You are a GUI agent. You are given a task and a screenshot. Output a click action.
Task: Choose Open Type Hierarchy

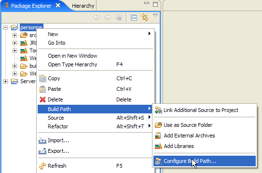click(x=95, y=64)
